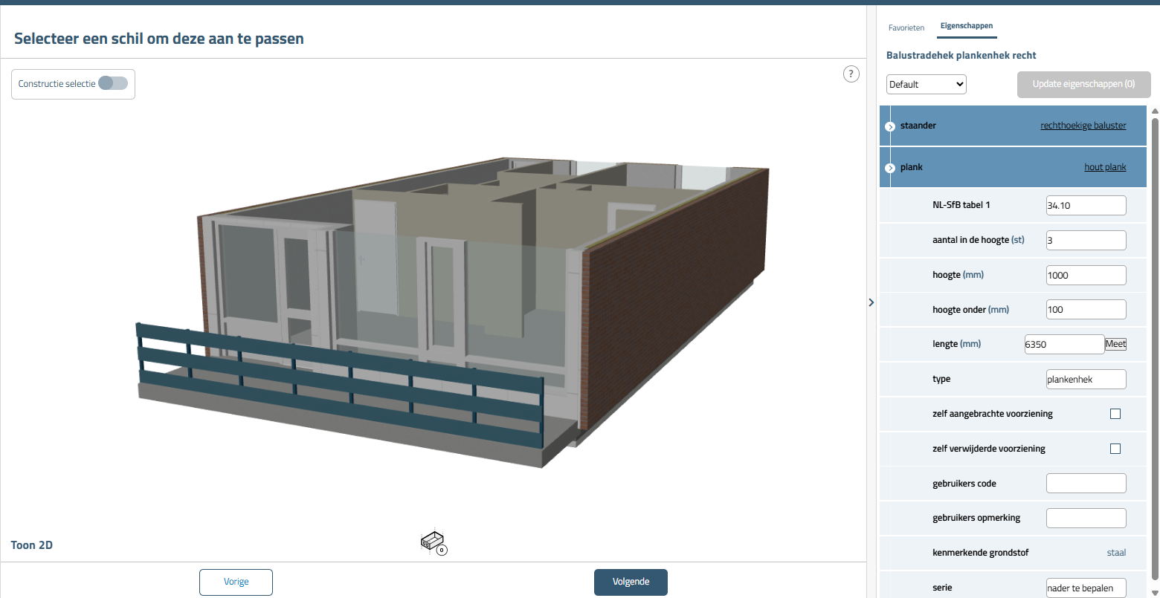Switch to the Favorieten tab
Screen dimensions: 1160x598
tap(906, 27)
